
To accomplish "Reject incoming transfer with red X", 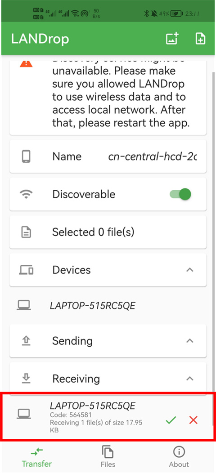I will pos(193,419).
